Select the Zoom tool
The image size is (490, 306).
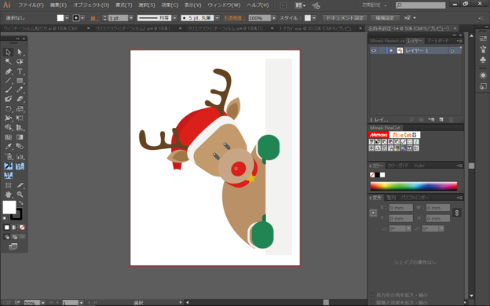(20, 195)
